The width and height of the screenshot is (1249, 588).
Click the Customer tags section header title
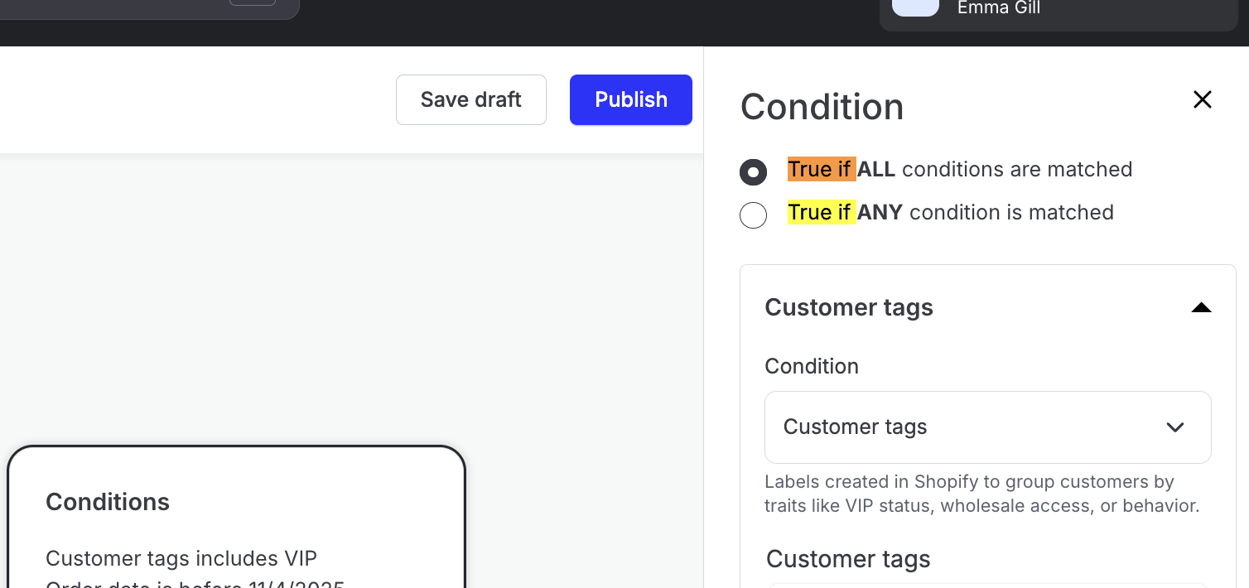(x=849, y=308)
